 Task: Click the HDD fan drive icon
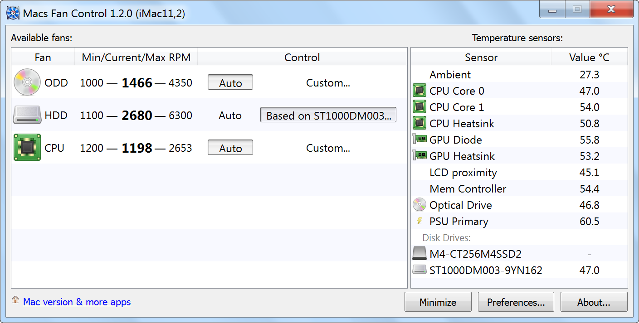(x=27, y=116)
